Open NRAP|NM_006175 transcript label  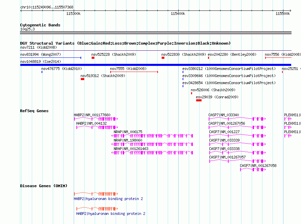128,132
